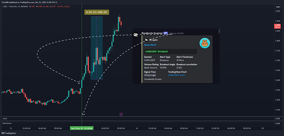Click the Scan Alert title link
The width and height of the screenshot is (284, 136).
150,45
